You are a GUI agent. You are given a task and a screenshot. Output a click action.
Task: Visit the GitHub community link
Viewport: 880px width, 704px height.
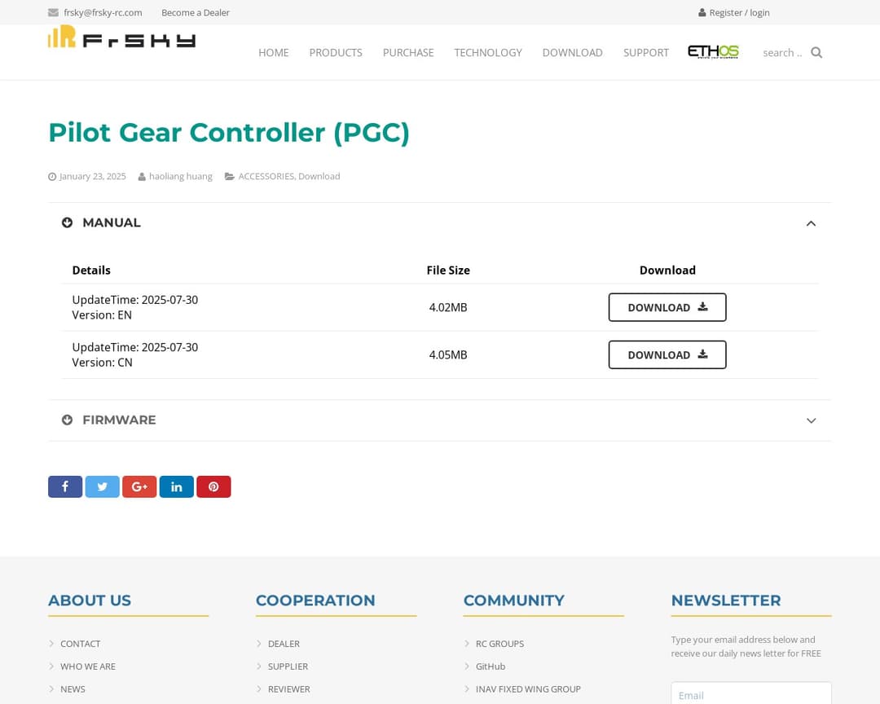(x=490, y=666)
